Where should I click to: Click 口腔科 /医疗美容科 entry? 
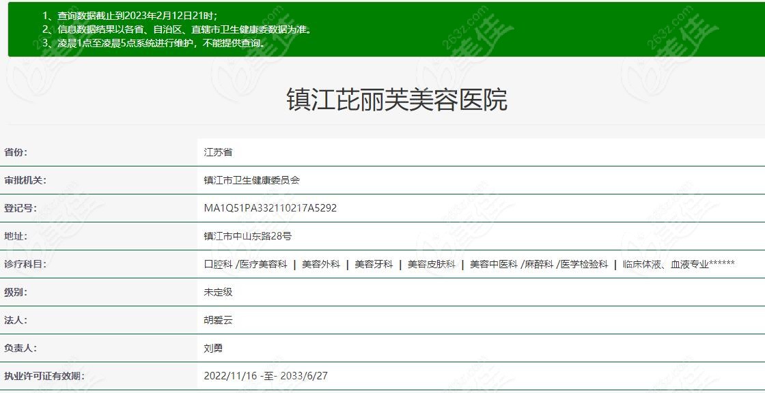[245, 264]
